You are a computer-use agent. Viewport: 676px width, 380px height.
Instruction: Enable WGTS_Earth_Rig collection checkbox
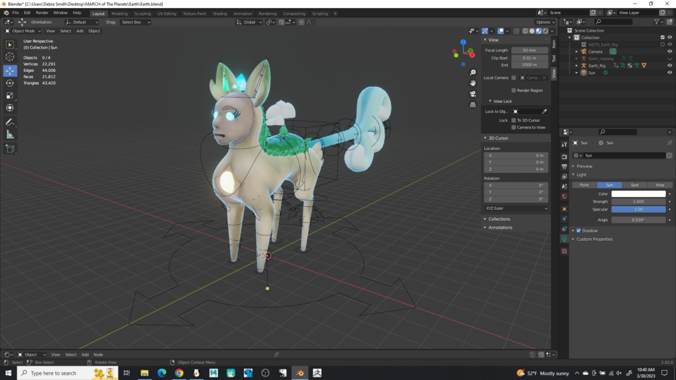click(x=663, y=44)
